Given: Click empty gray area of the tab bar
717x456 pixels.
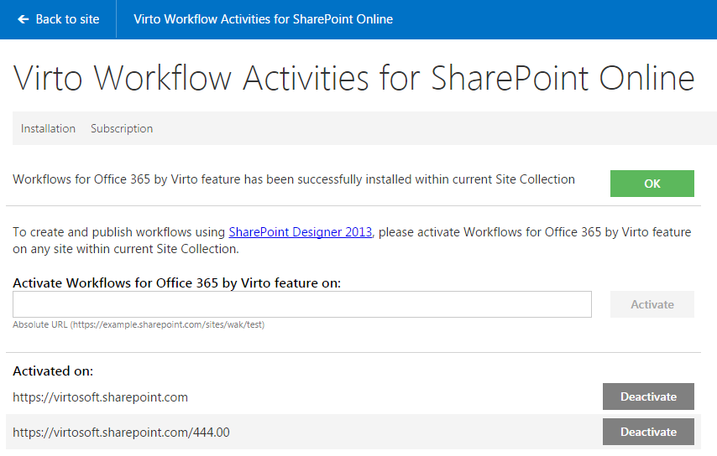Looking at the screenshot, I should coord(434,128).
